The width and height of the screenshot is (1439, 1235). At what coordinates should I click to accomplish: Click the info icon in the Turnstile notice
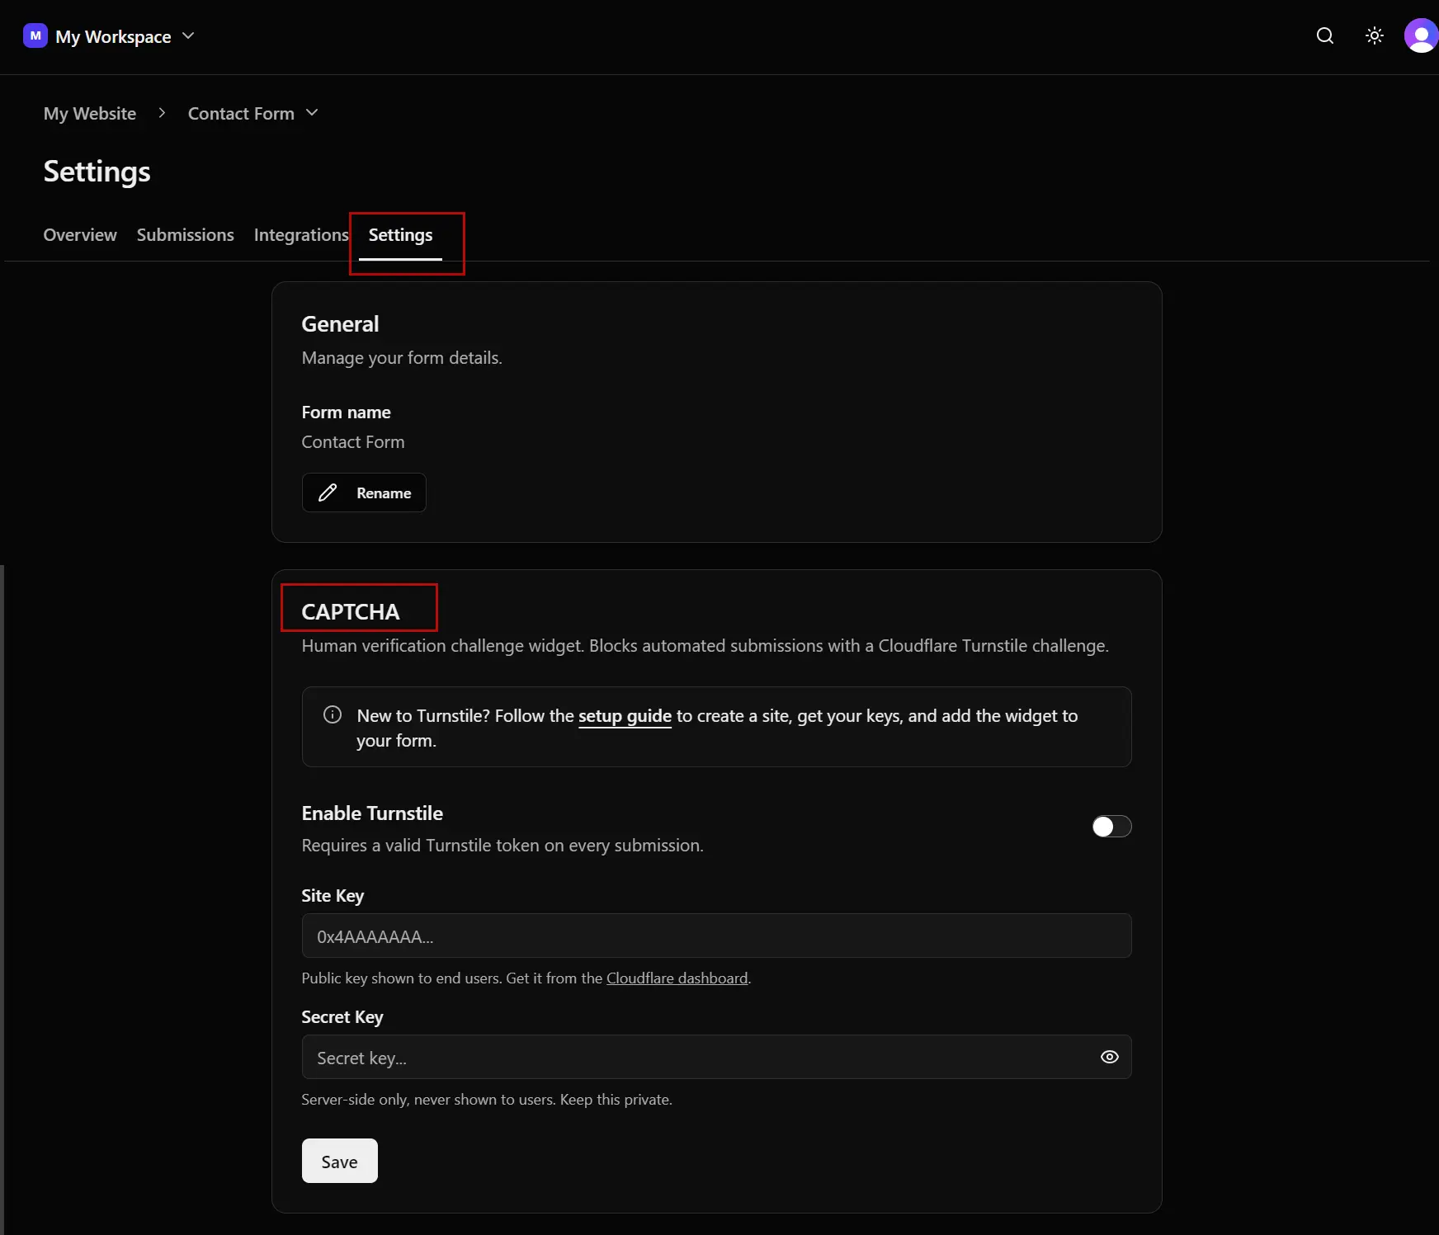tap(333, 714)
